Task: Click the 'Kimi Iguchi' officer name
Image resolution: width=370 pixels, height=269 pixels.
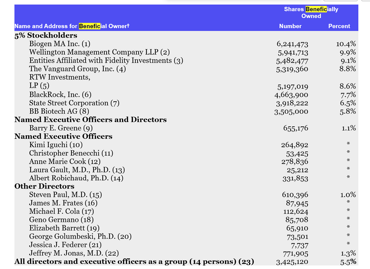Action: tap(56, 145)
